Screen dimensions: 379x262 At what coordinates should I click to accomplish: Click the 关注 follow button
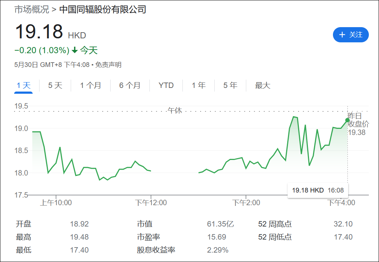(x=351, y=35)
